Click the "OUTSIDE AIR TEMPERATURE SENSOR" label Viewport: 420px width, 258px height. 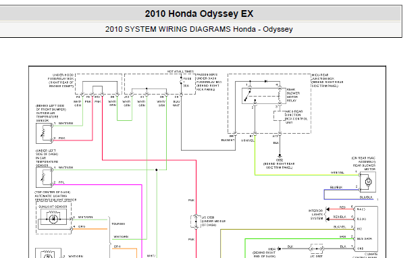pos(51,113)
